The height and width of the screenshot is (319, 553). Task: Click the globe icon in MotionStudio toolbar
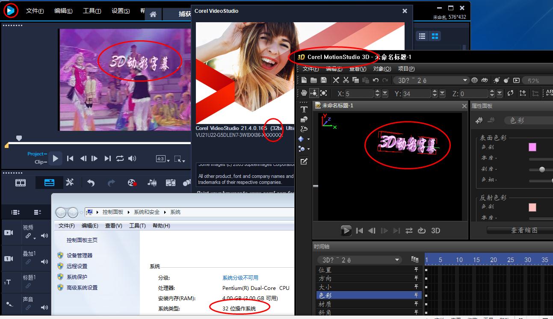[474, 80]
